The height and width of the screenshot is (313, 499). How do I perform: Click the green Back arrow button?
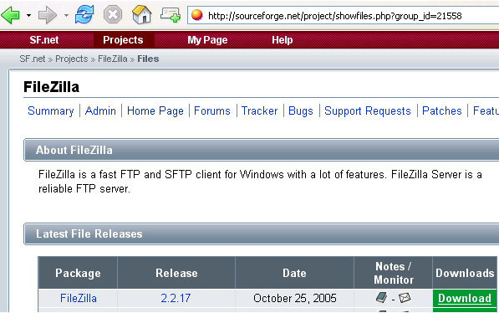coord(11,15)
